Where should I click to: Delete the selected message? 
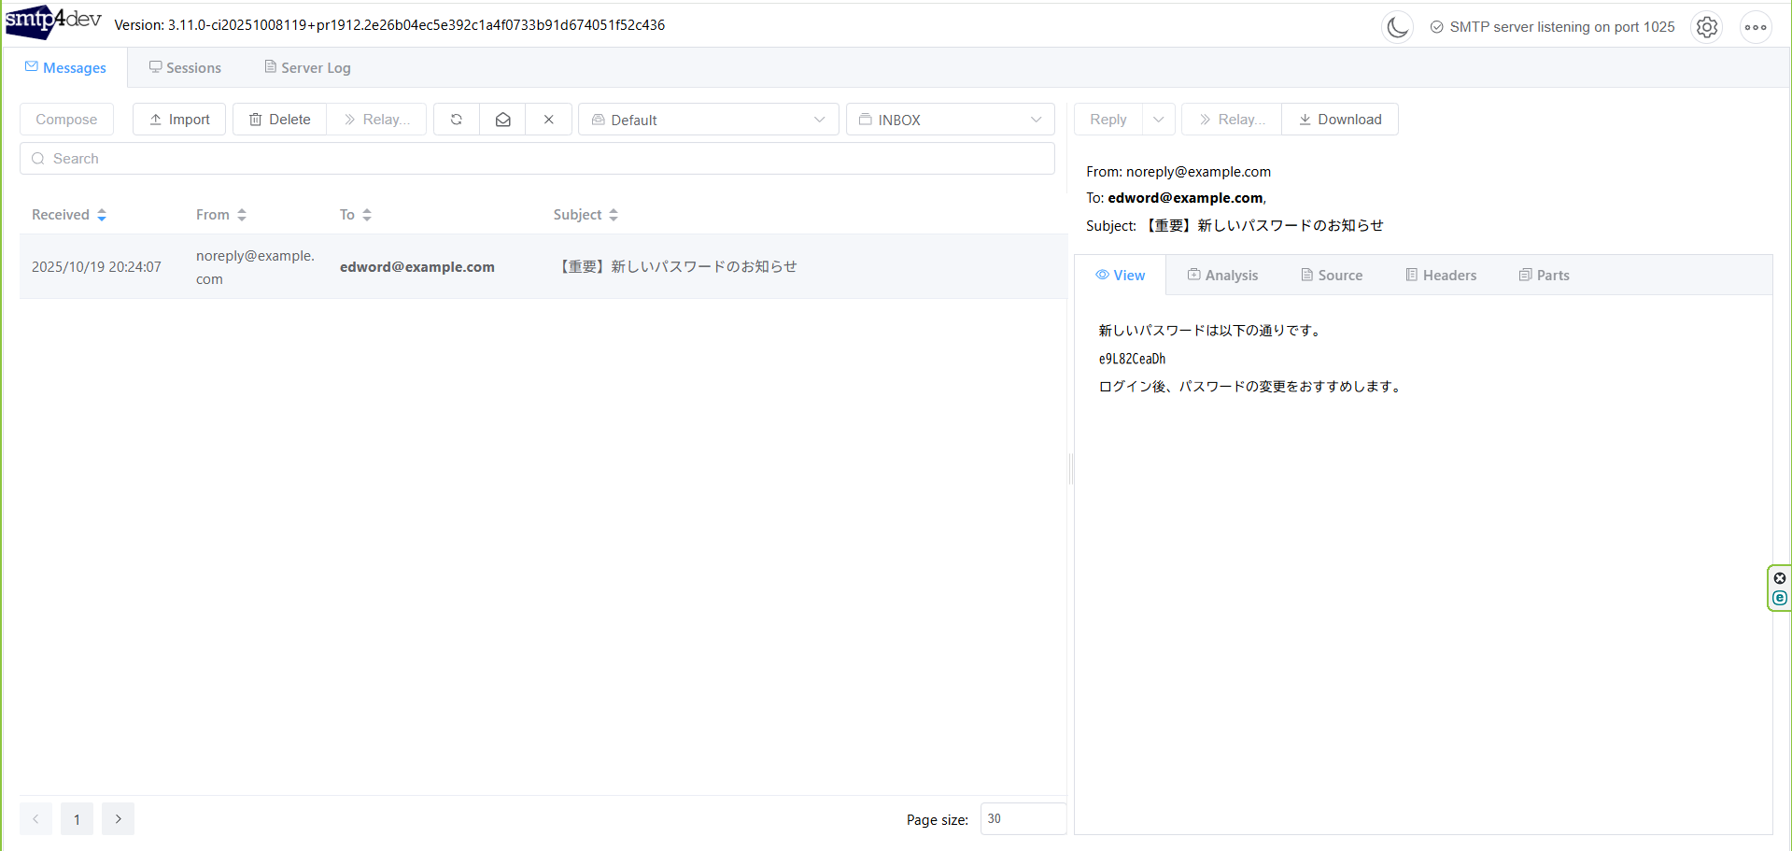[279, 120]
